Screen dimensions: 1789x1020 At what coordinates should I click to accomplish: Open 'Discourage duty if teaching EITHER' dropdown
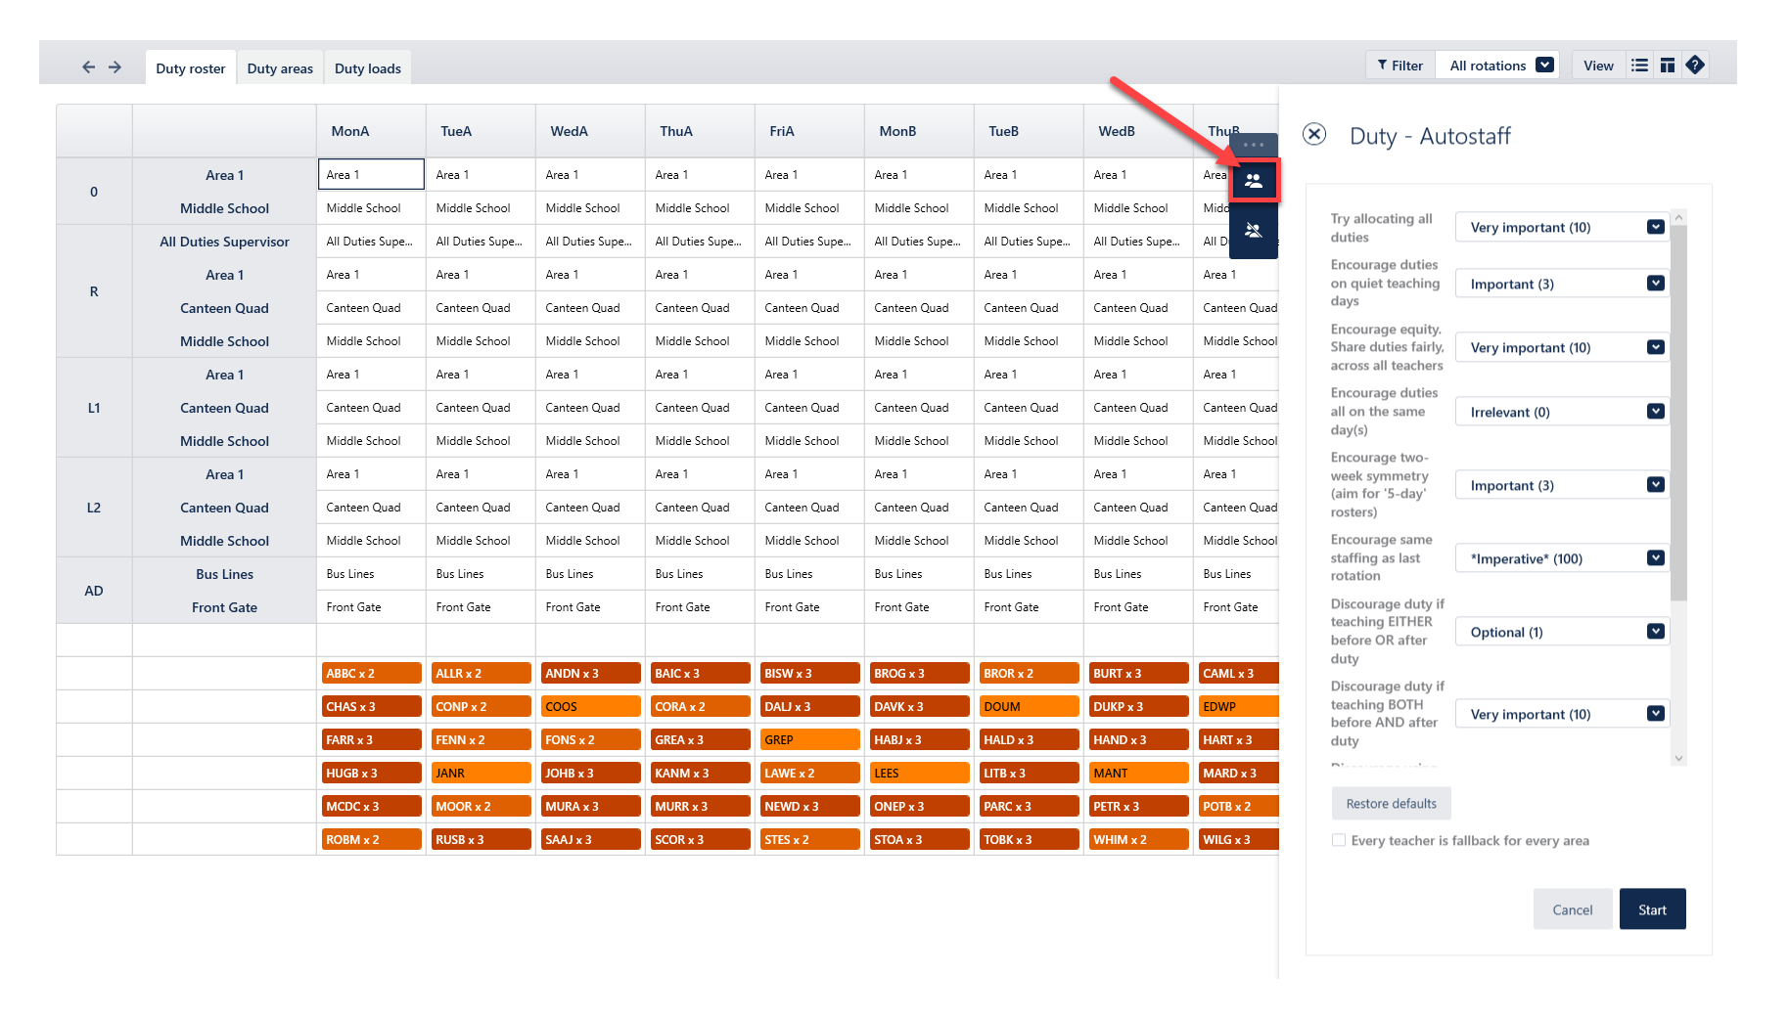(1563, 633)
